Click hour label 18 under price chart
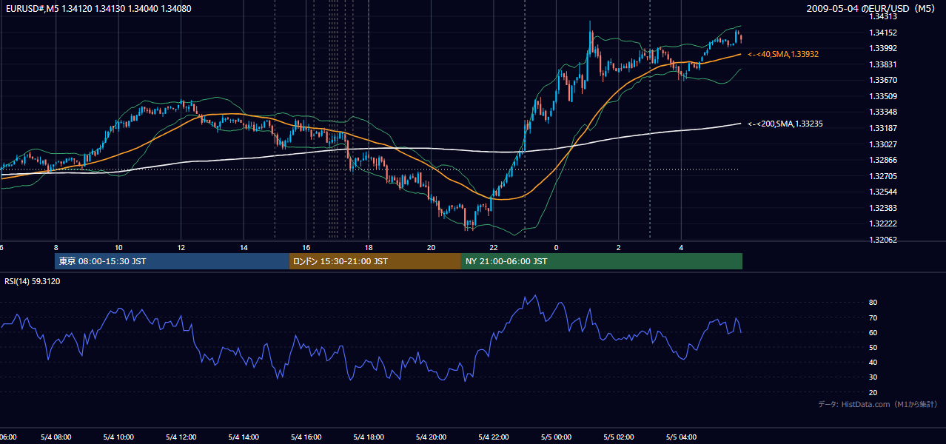The image size is (946, 444). click(369, 246)
